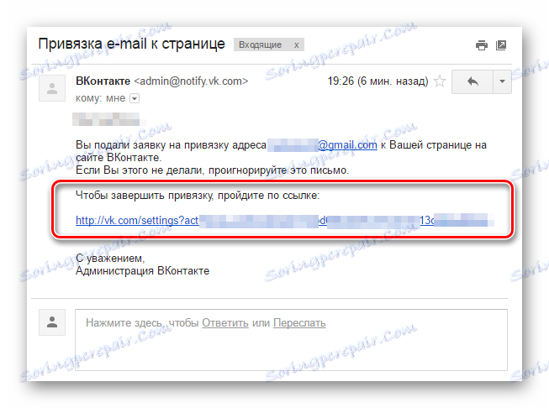Image resolution: width=549 pixels, height=408 pixels.
Task: Click the sender avatar next to ВКонтакте
Action: click(52, 88)
